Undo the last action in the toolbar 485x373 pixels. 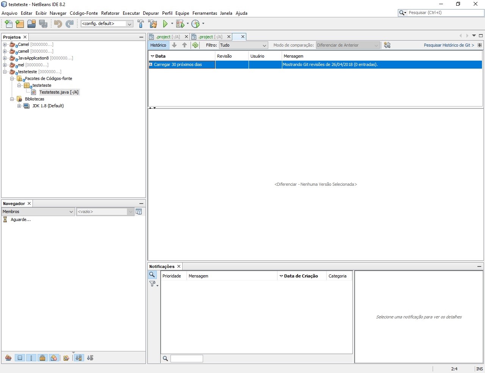click(x=58, y=24)
